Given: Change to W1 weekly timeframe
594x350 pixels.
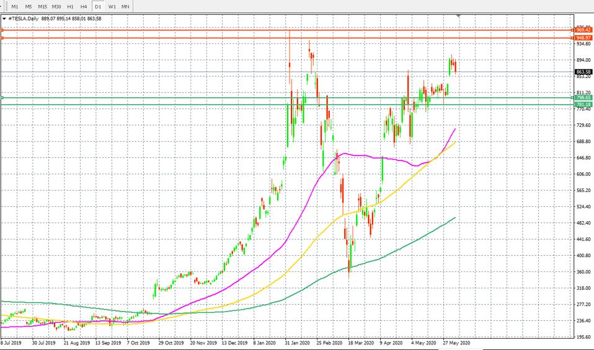Looking at the screenshot, I should [x=112, y=6].
